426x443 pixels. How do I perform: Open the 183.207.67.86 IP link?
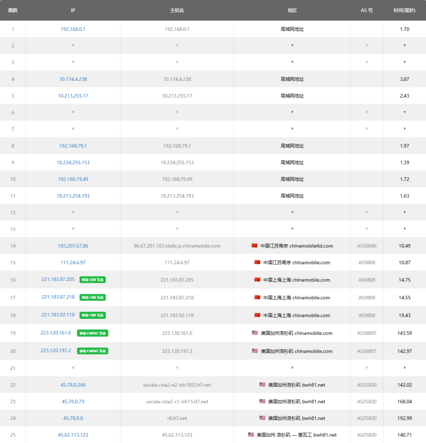tap(73, 246)
